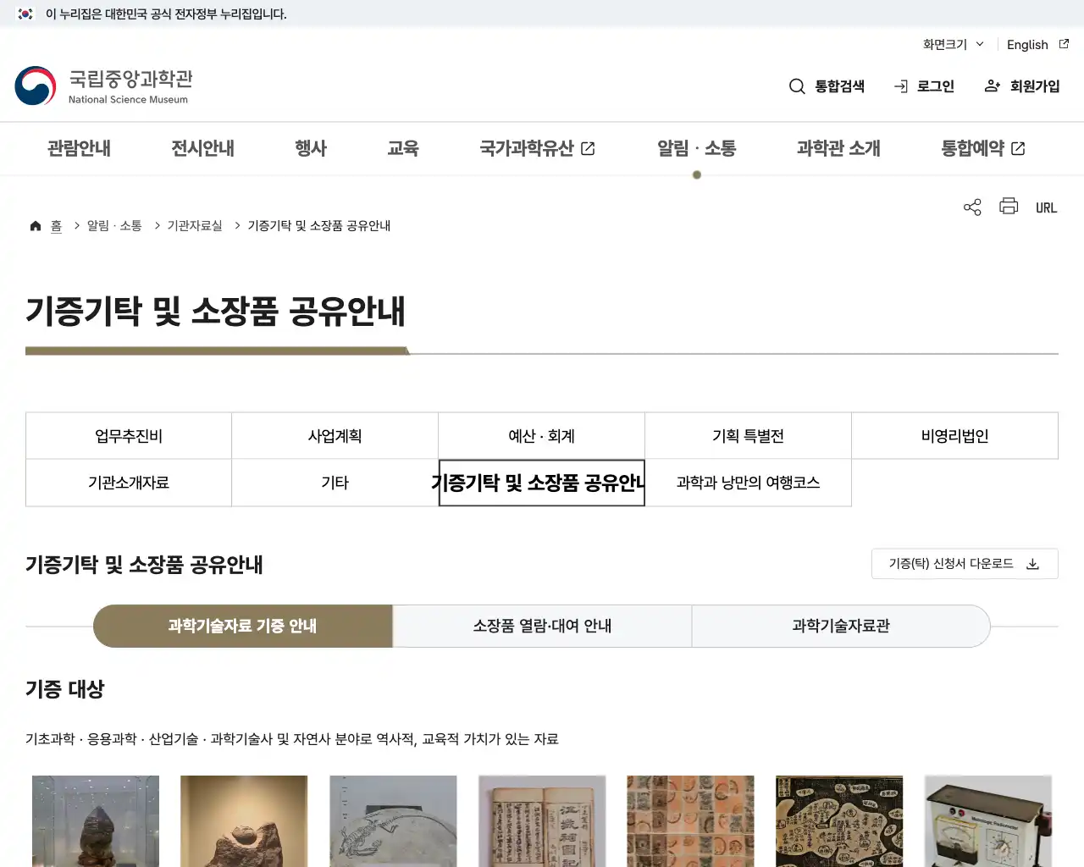Open the 전시안내 menu
The width and height of the screenshot is (1084, 867).
click(x=202, y=148)
